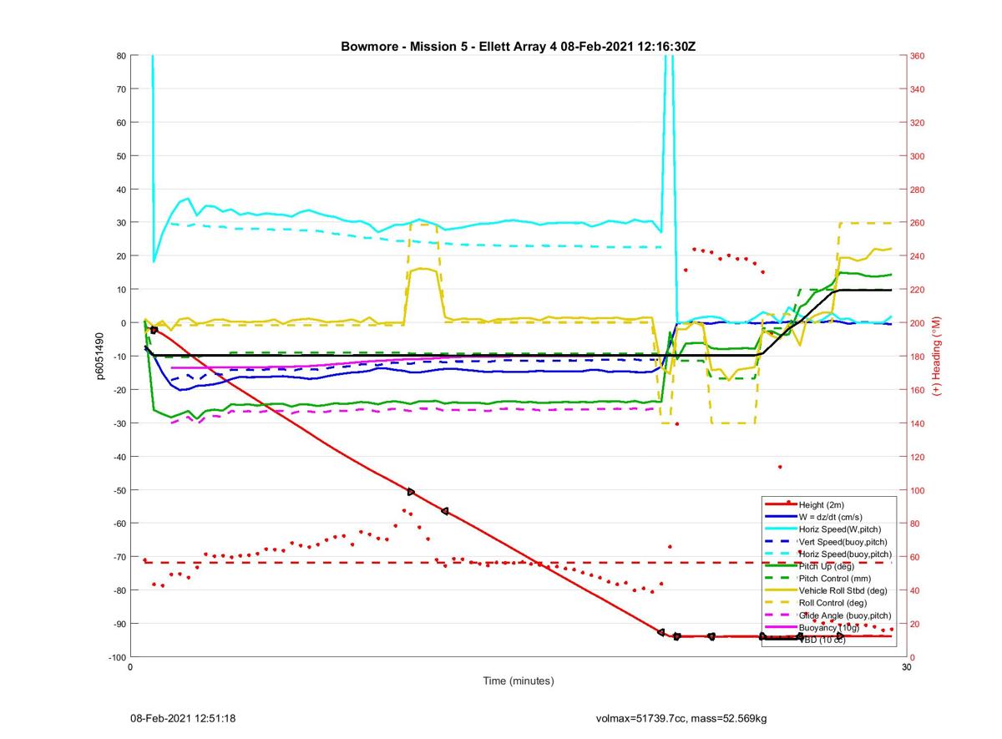The width and height of the screenshot is (1002, 739).
Task: Select tick label '100' on Heading axis
Action: tap(918, 490)
